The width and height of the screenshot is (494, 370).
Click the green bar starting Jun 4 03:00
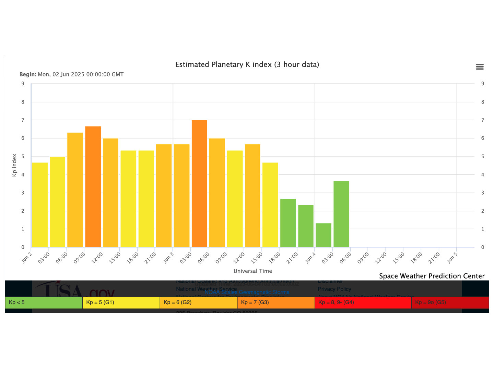pos(341,214)
